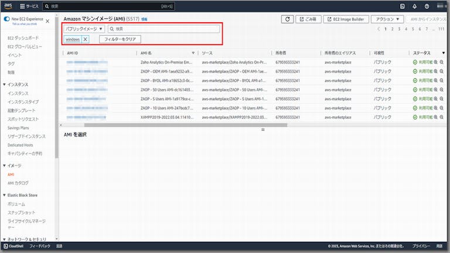Open the ごみ箱 button
The width and height of the screenshot is (450, 253).
(308, 19)
